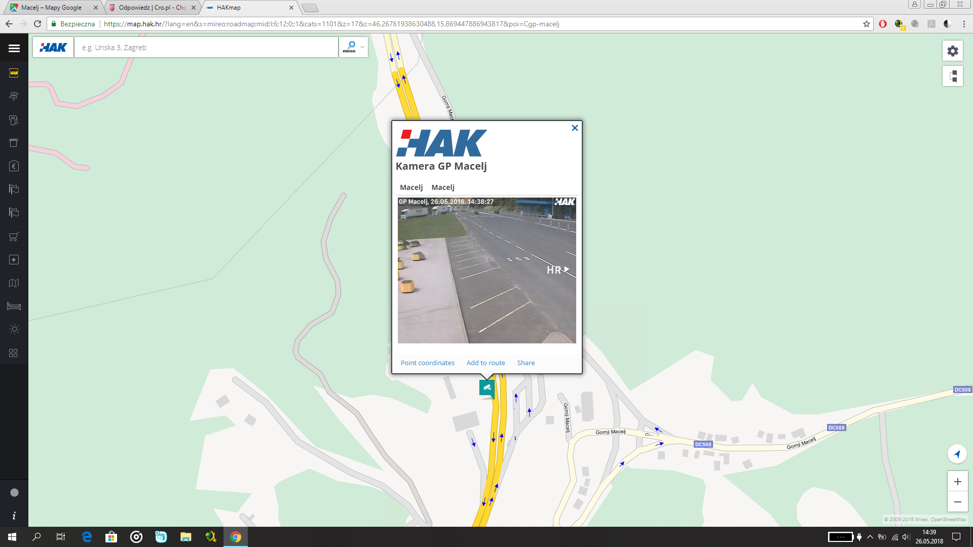Click the gas station sidebar icon
973x547 pixels.
[14, 120]
